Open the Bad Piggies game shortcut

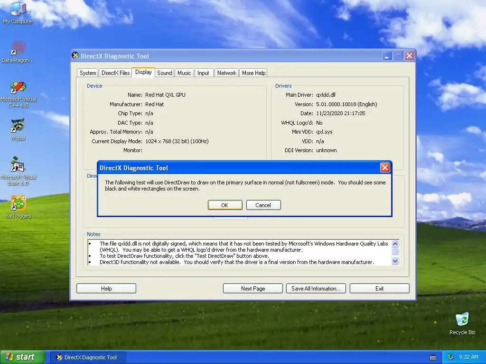pos(18,207)
